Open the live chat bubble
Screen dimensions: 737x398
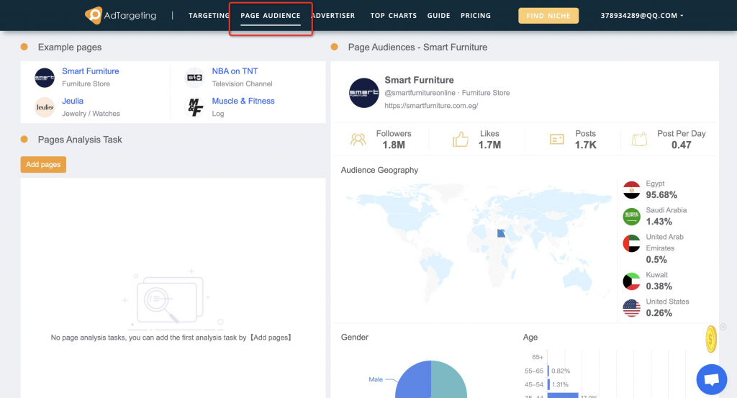tap(712, 379)
